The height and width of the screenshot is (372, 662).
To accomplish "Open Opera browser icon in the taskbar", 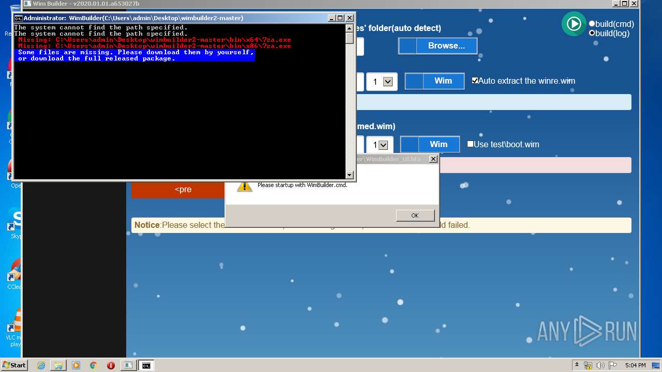I will [111, 365].
